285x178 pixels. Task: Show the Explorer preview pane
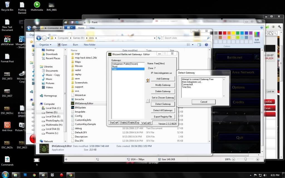click(x=199, y=45)
